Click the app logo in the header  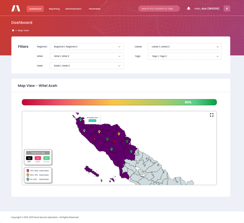[x=16, y=8]
